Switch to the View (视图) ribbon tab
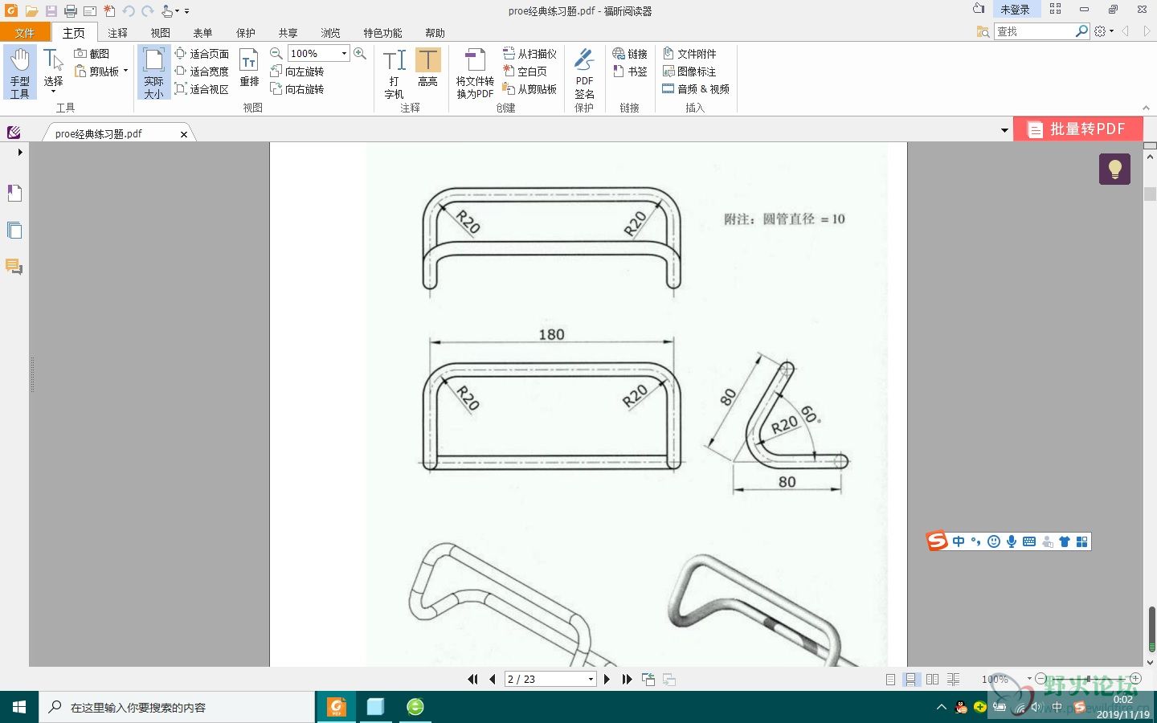 [x=161, y=33]
